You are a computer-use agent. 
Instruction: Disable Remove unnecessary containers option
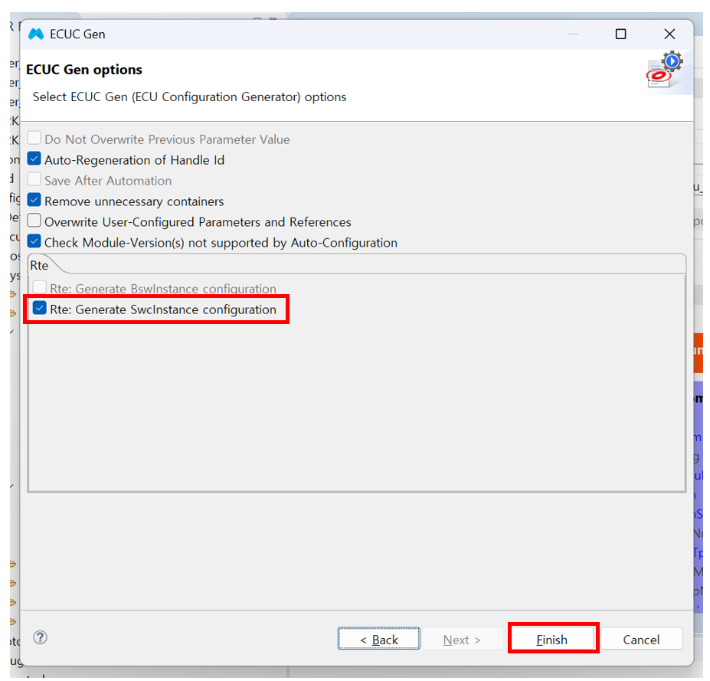(x=34, y=201)
